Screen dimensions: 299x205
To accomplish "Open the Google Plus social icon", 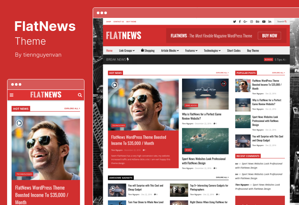I will pyautogui.click(x=245, y=22).
